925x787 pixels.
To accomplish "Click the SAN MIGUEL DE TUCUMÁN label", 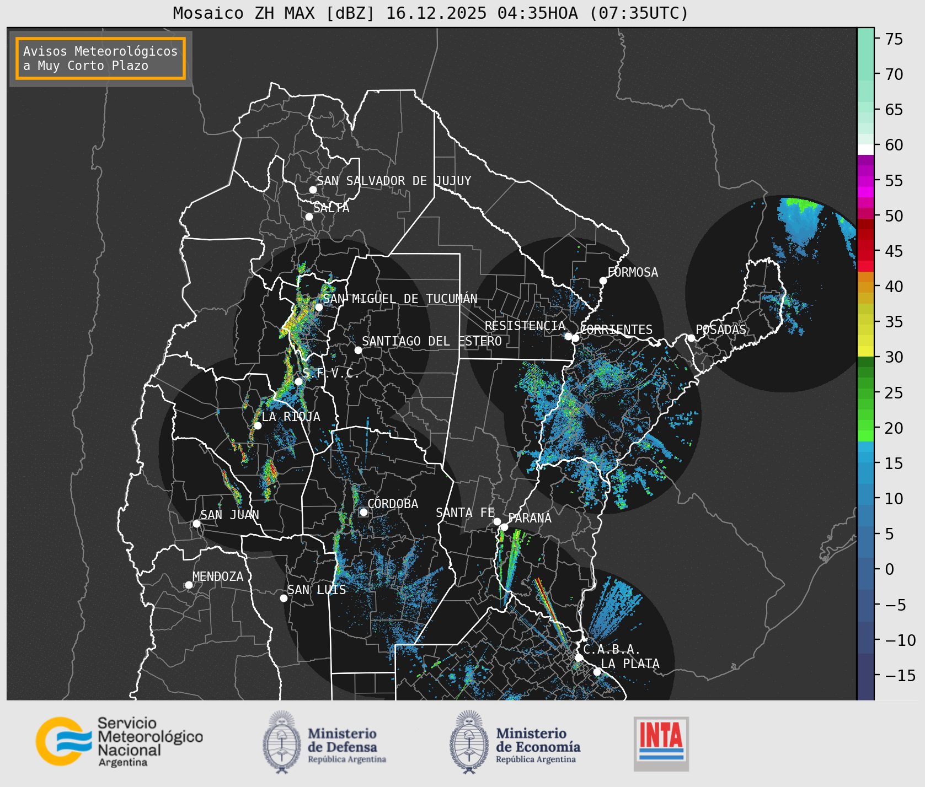I will tap(400, 299).
